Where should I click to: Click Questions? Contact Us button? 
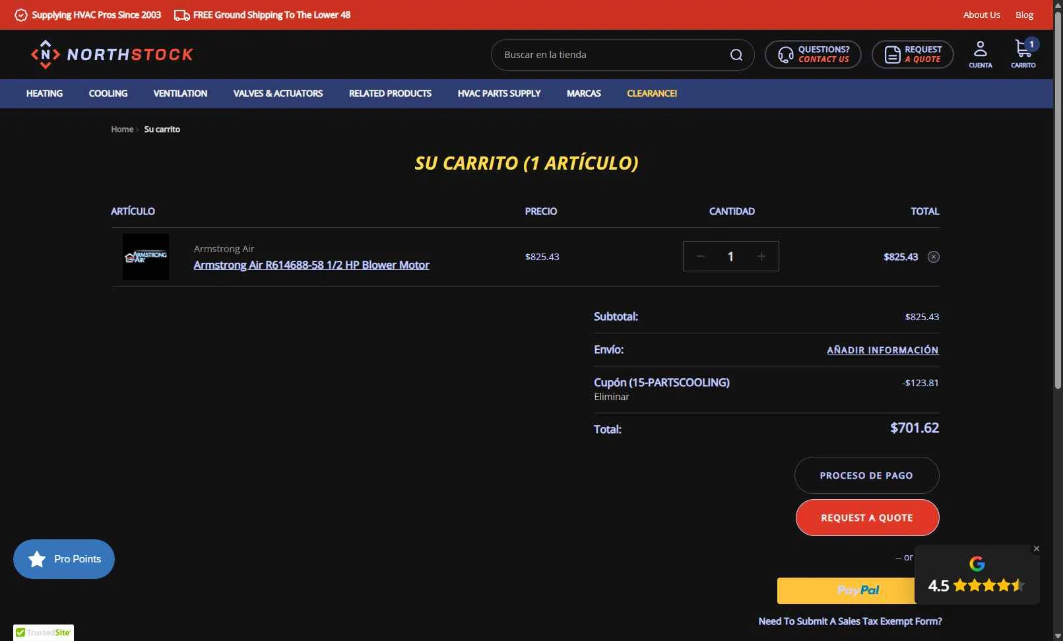tap(813, 54)
